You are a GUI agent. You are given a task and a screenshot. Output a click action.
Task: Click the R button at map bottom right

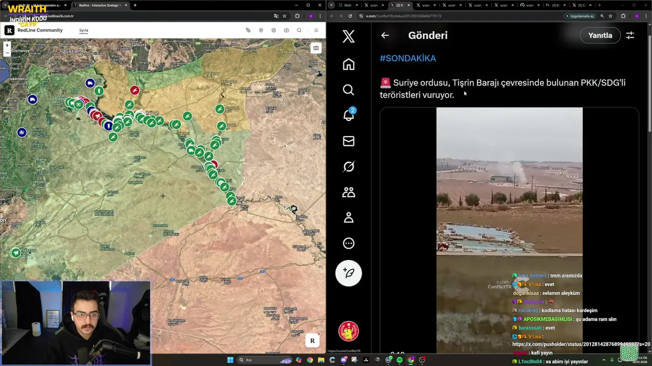(x=312, y=341)
